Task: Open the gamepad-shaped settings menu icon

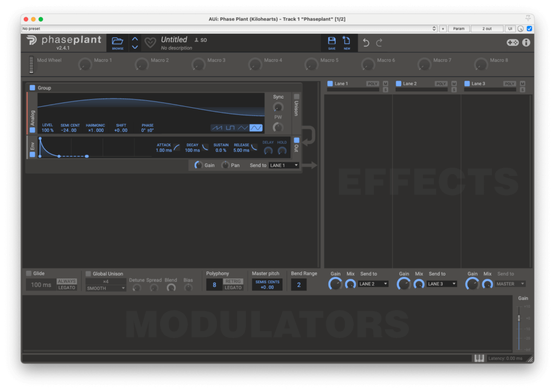Action: pos(513,43)
